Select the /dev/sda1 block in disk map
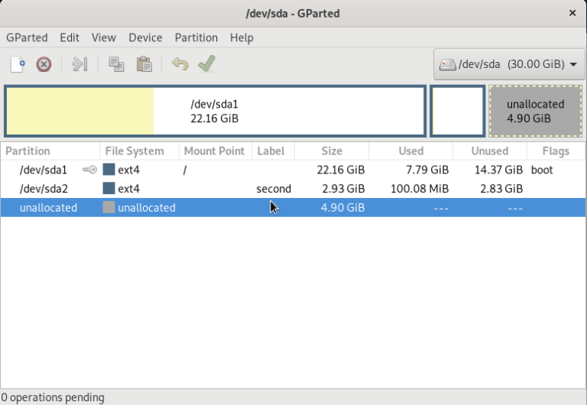 215,111
